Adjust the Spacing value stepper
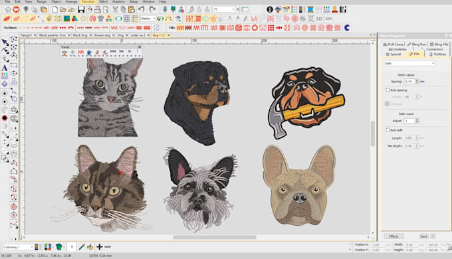This screenshot has width=452, height=259. 417,82
